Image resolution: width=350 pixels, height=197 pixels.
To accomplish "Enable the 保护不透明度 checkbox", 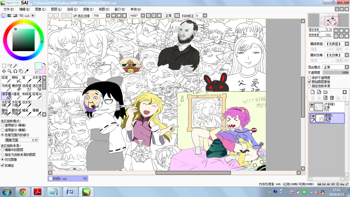I will 310,77.
